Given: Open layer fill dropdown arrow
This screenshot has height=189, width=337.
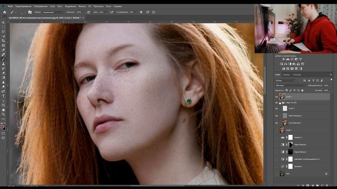Looking at the screenshot, I should point(330,90).
